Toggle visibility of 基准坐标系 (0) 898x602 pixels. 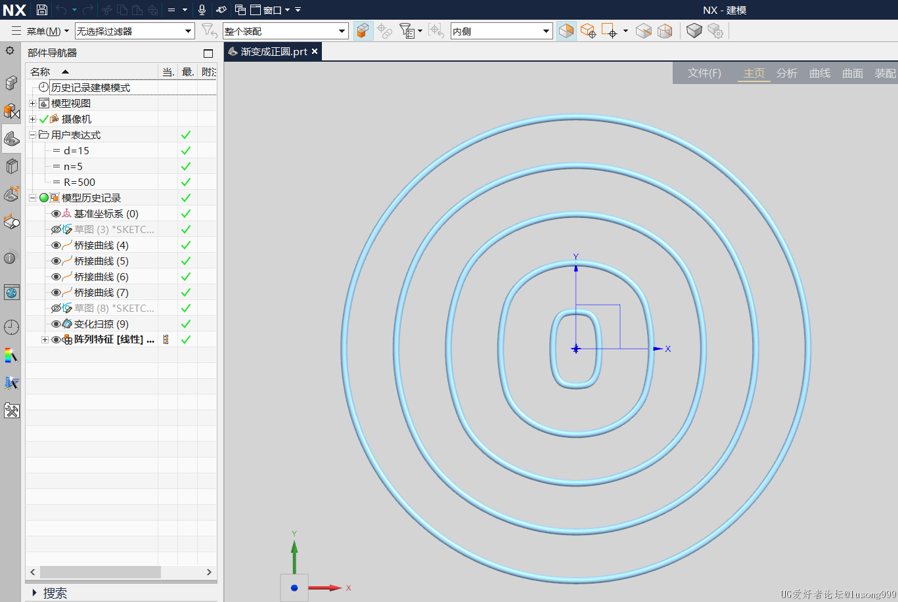coord(56,213)
